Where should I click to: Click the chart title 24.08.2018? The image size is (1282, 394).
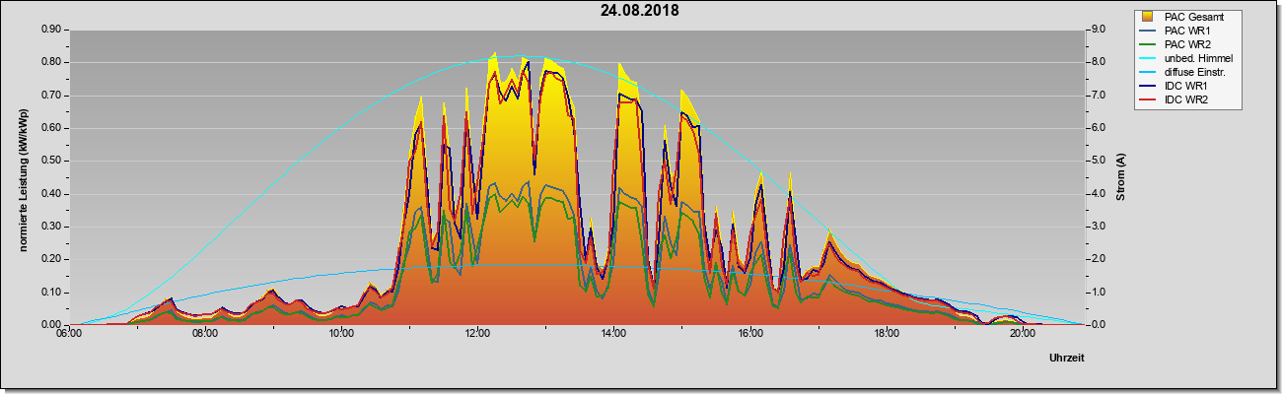(x=639, y=12)
